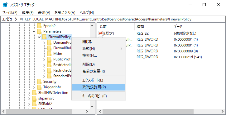The width and height of the screenshot is (226, 115).
Task: Click tree pane vertical scroll down arrow
Action: [x=92, y=106]
